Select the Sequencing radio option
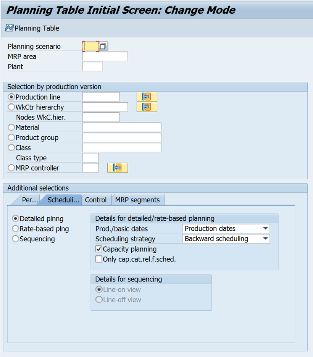The width and height of the screenshot is (313, 357). 15,237
